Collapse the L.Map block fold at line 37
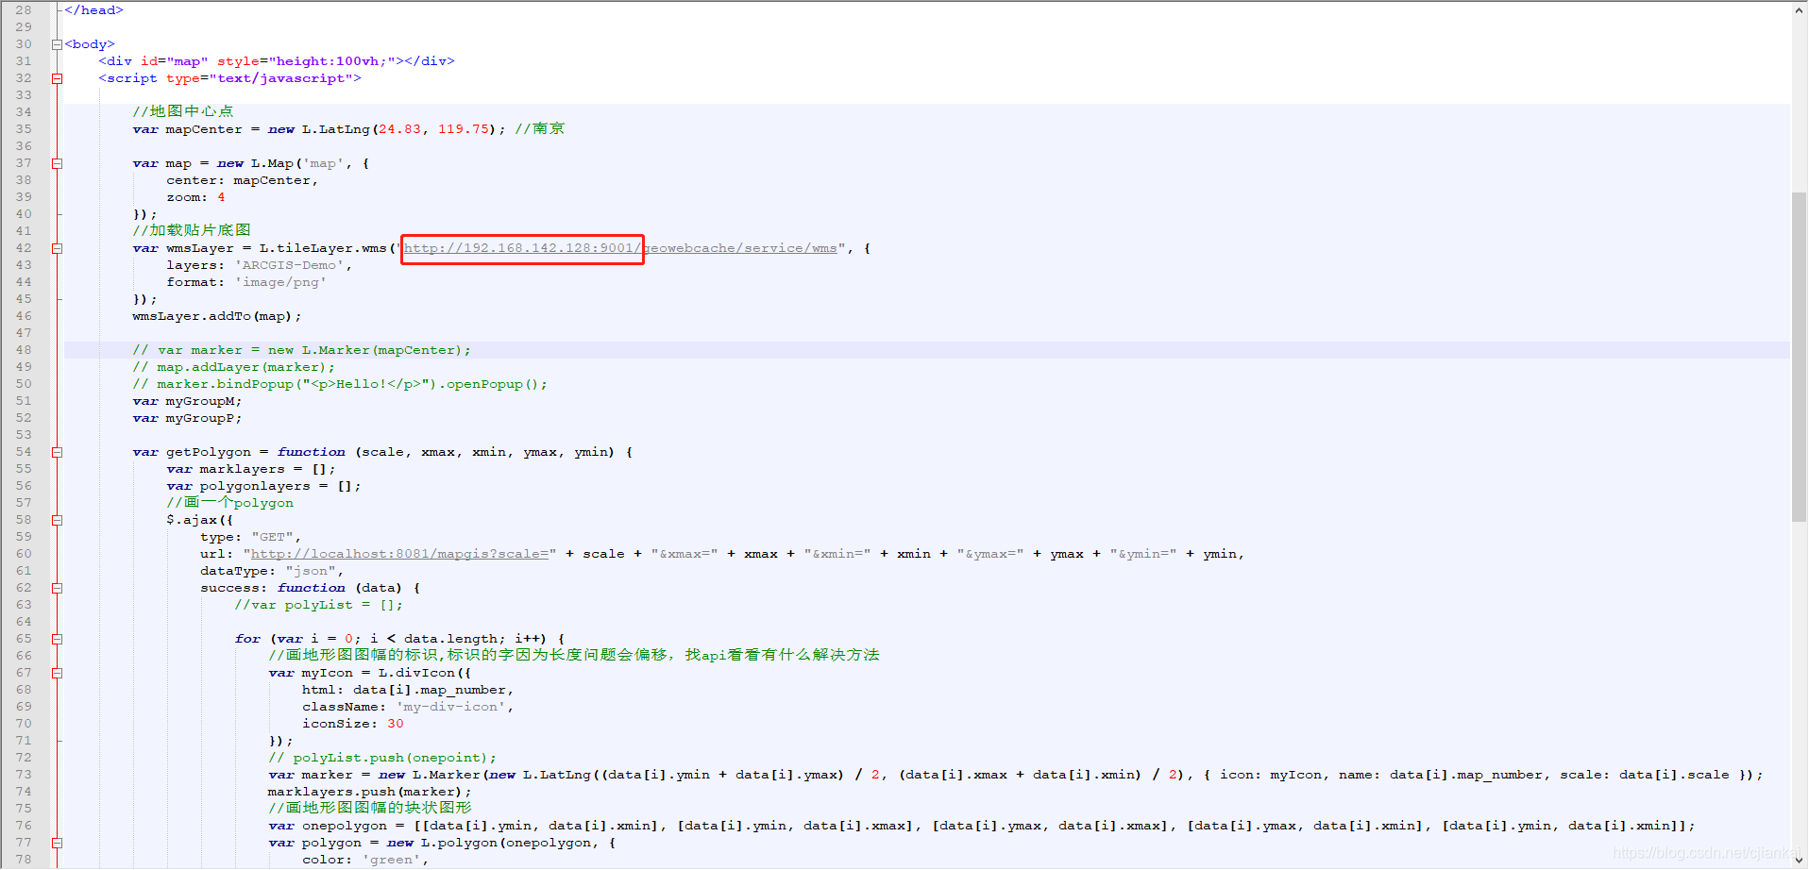Image resolution: width=1809 pixels, height=870 pixels. coord(57,163)
